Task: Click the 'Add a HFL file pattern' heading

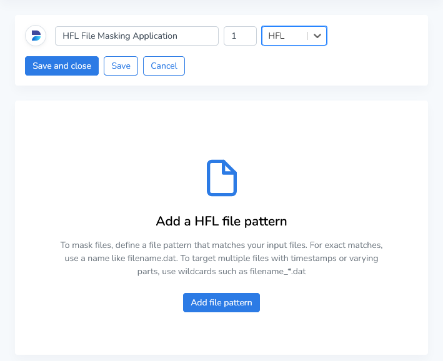Action: tap(221, 221)
